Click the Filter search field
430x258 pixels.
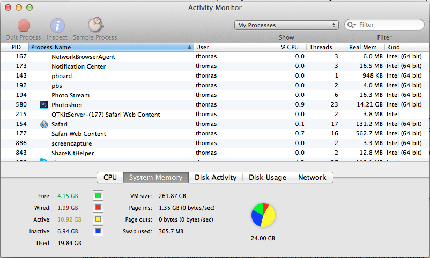tap(384, 25)
